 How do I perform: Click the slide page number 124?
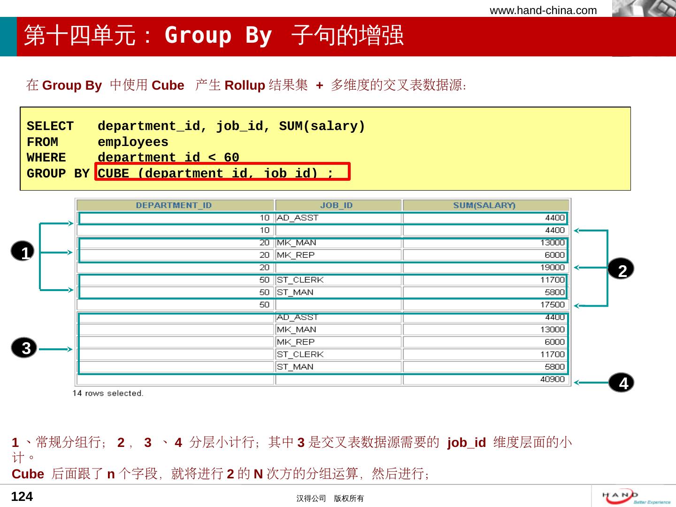22,497
